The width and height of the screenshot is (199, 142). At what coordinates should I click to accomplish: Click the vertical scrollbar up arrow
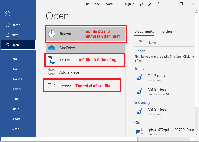point(196,11)
